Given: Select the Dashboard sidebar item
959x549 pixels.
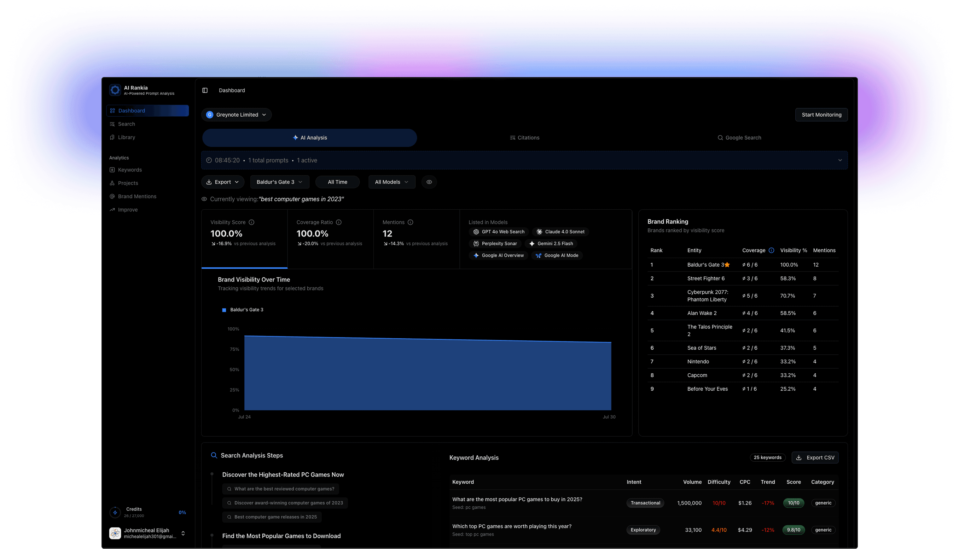Looking at the screenshot, I should 147,111.
